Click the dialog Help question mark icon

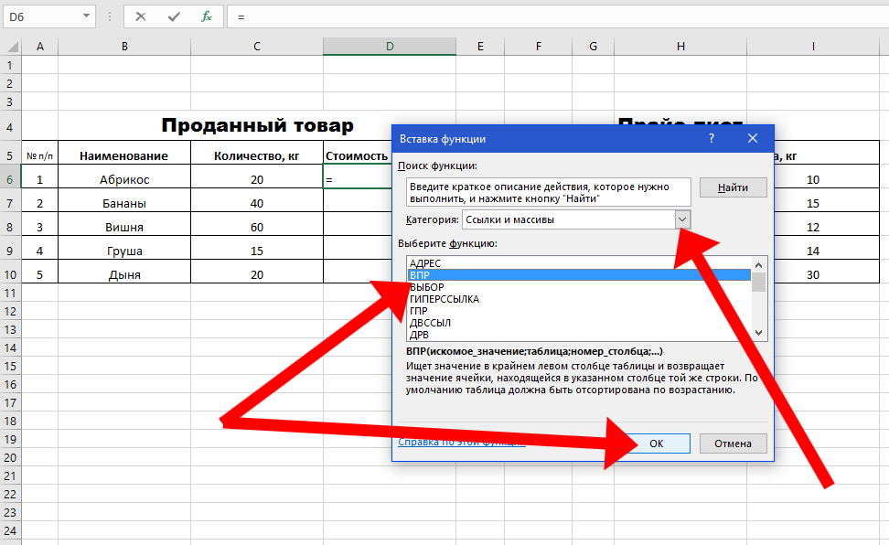tap(711, 138)
